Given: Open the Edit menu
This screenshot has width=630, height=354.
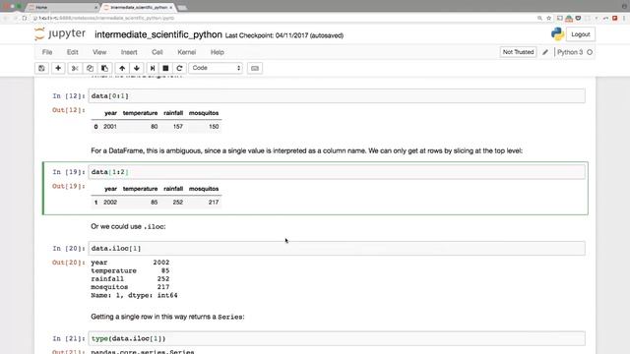Looking at the screenshot, I should click(x=72, y=52).
